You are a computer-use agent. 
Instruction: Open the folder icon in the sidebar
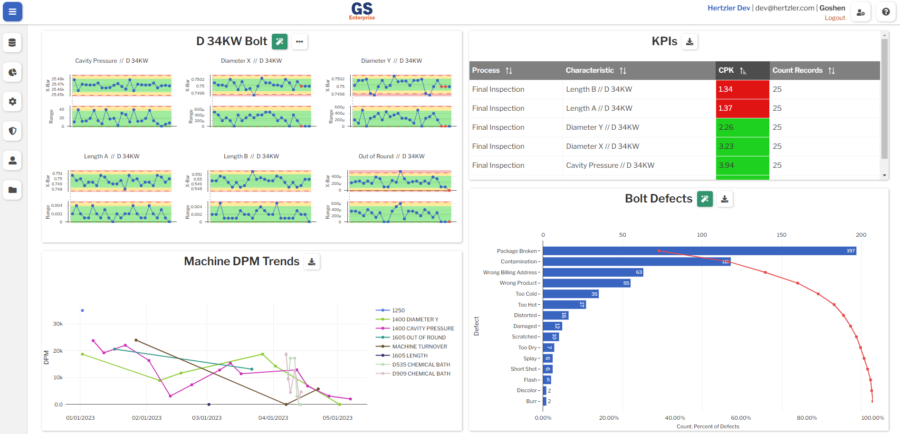point(12,190)
